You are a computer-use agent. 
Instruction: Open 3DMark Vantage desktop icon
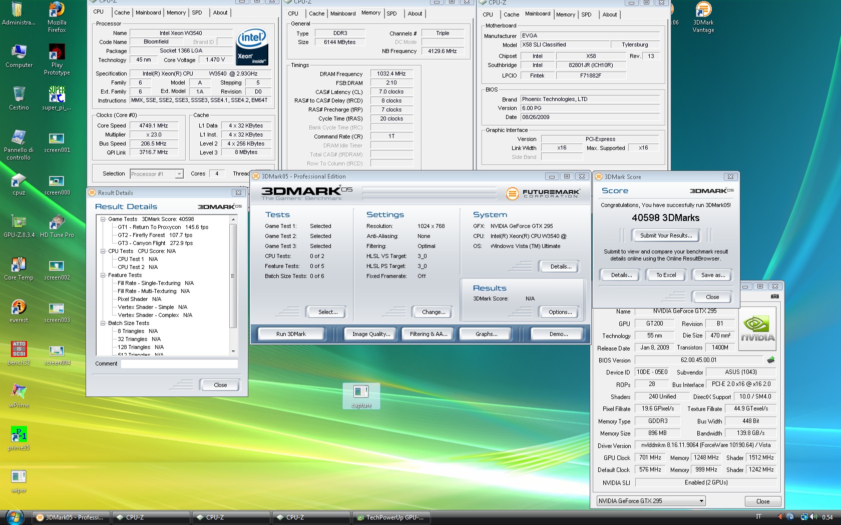tap(703, 17)
